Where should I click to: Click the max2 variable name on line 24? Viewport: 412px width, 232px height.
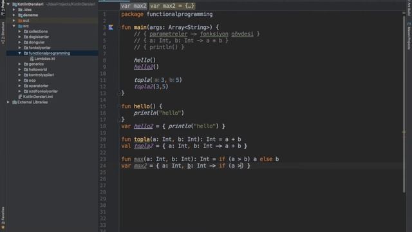pyautogui.click(x=140, y=166)
